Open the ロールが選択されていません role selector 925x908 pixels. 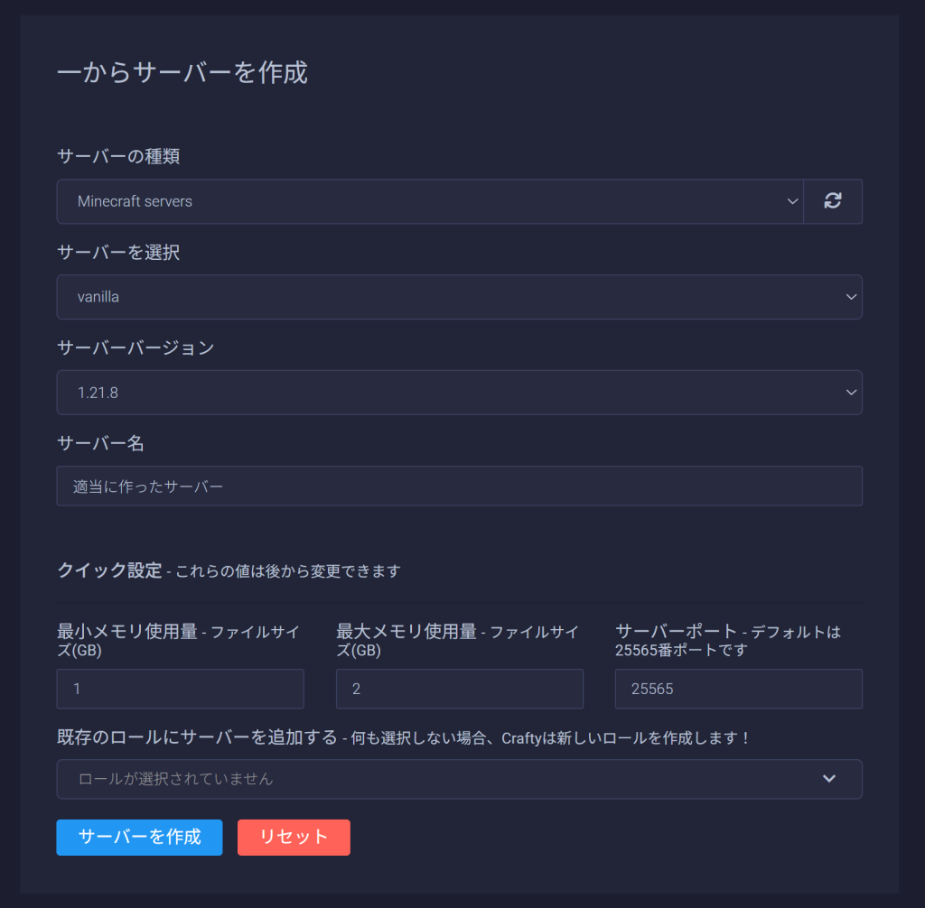459,779
